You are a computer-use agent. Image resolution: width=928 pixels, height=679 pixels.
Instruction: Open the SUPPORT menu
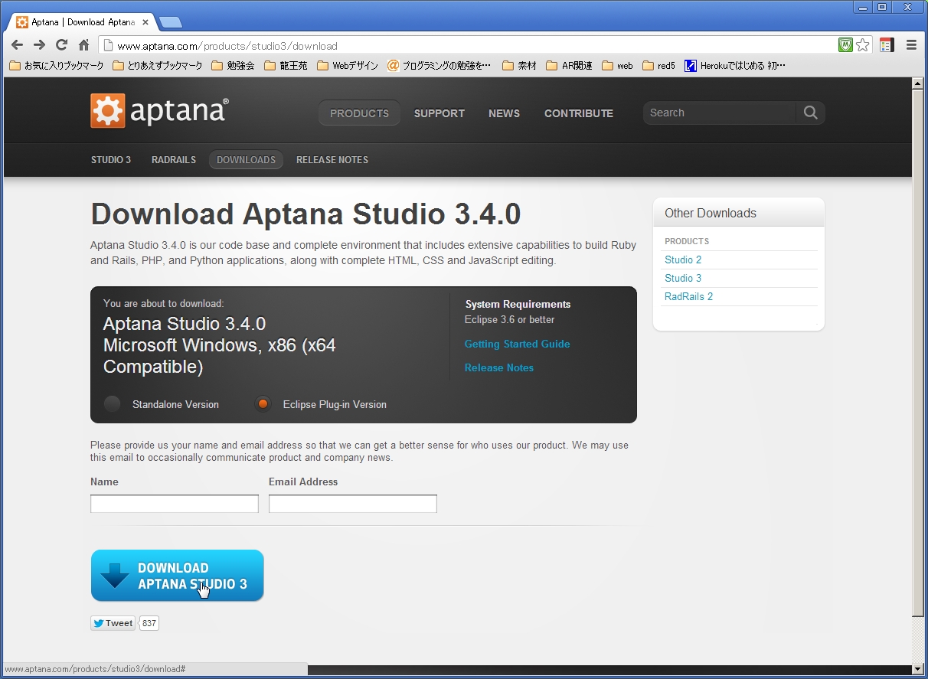pyautogui.click(x=439, y=113)
